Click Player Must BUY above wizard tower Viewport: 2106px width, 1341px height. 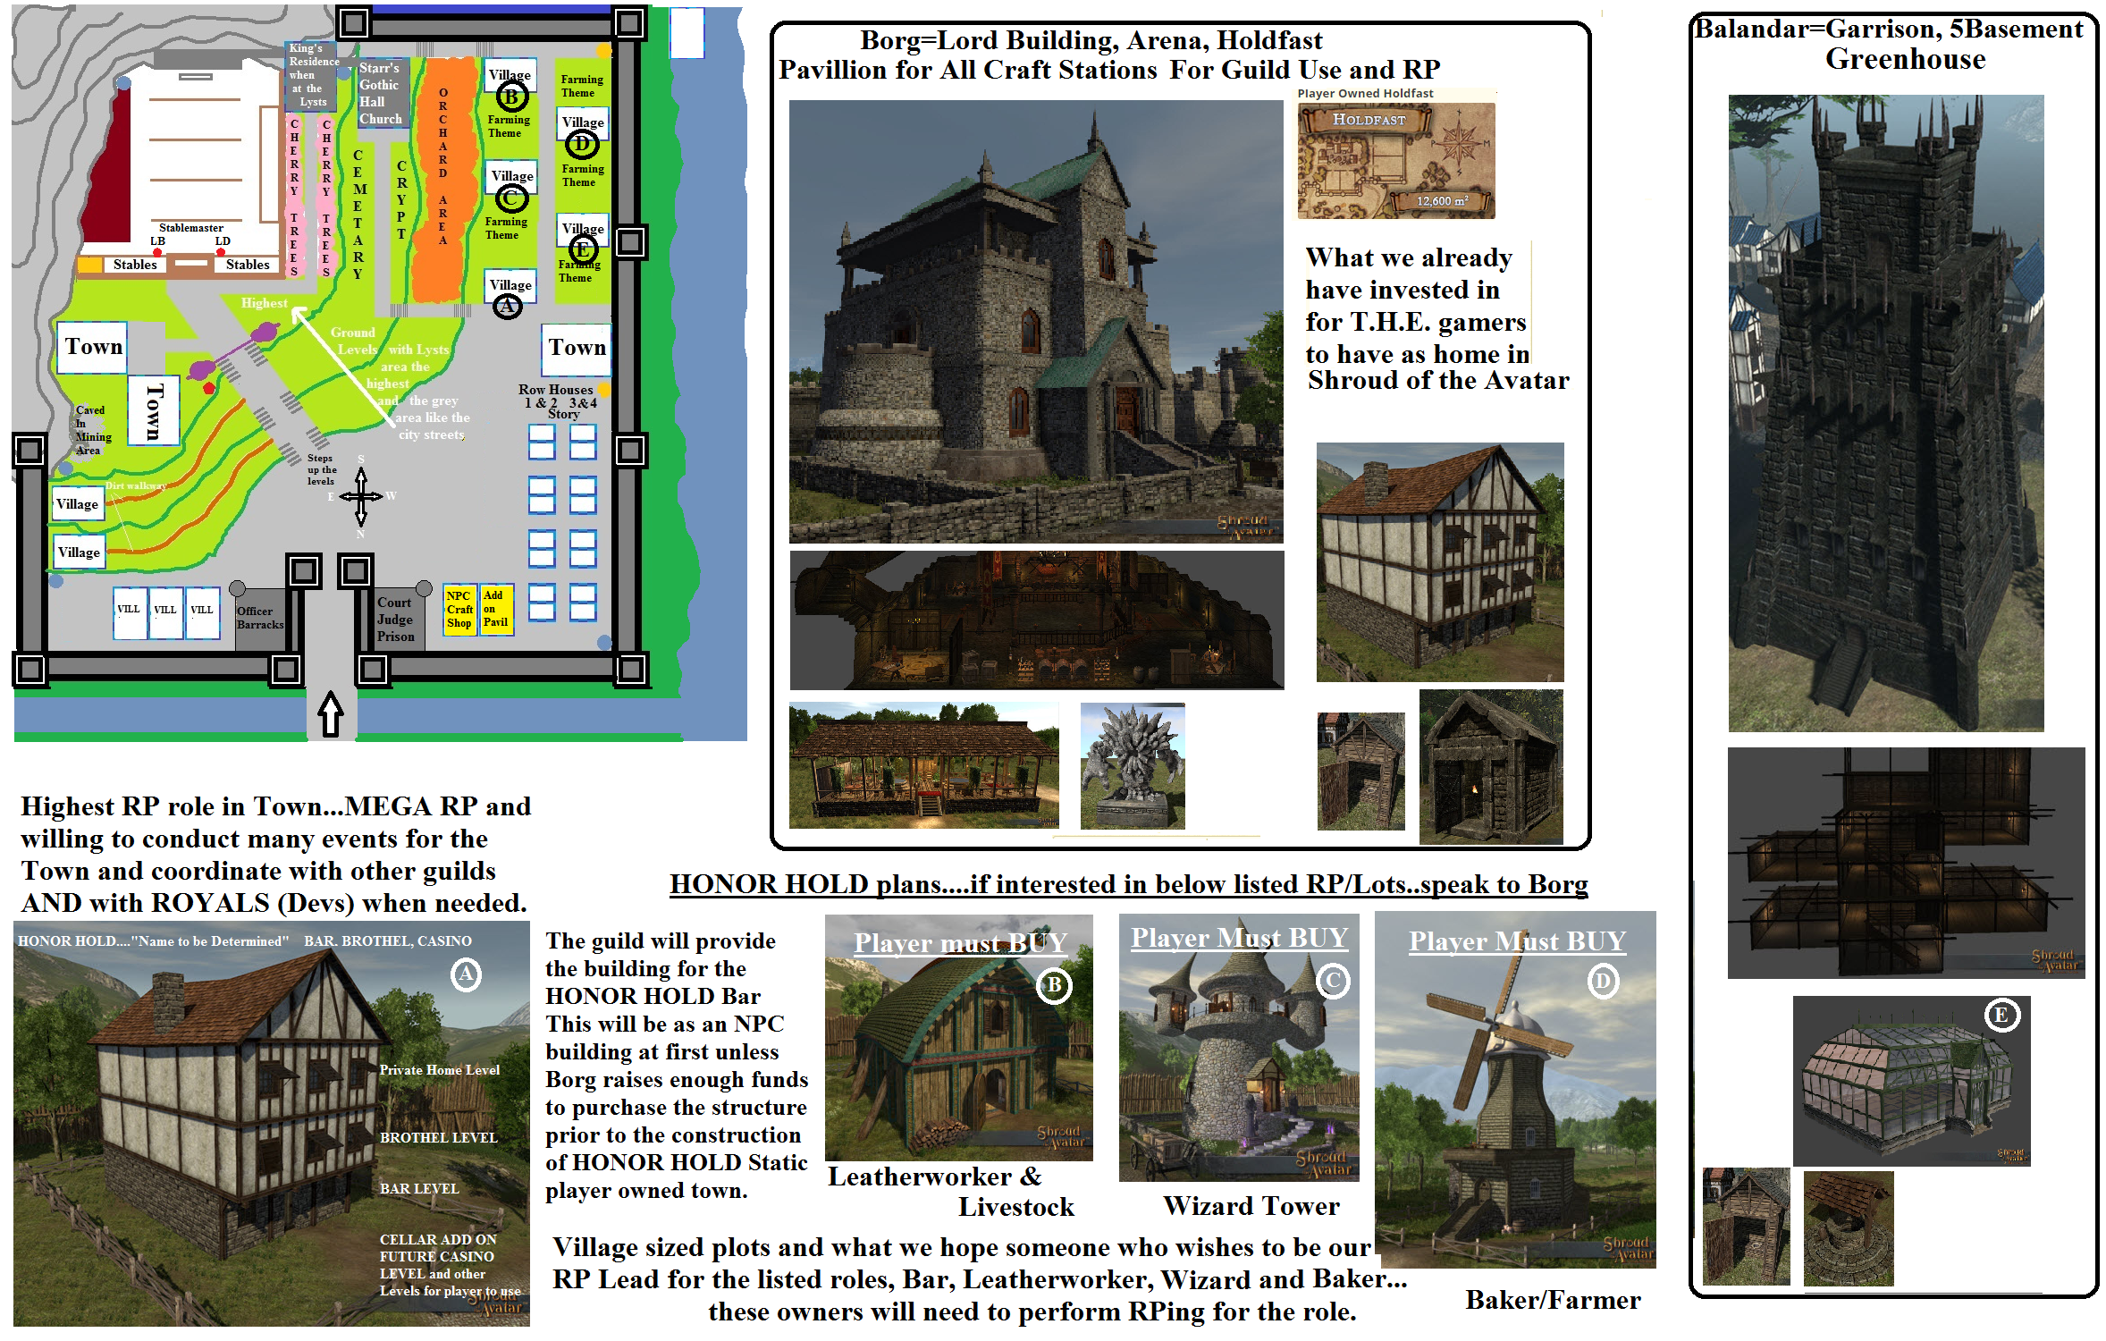(x=1239, y=938)
